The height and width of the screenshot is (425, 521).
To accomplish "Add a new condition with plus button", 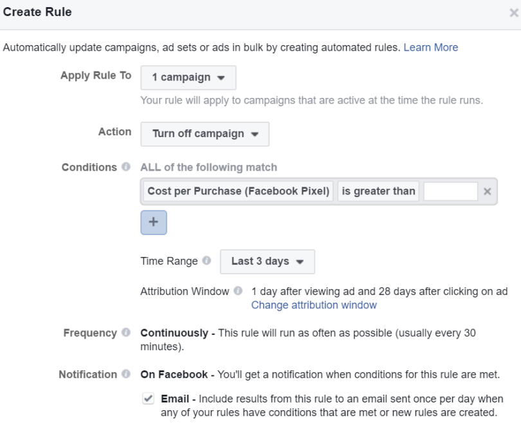I will coord(153,221).
